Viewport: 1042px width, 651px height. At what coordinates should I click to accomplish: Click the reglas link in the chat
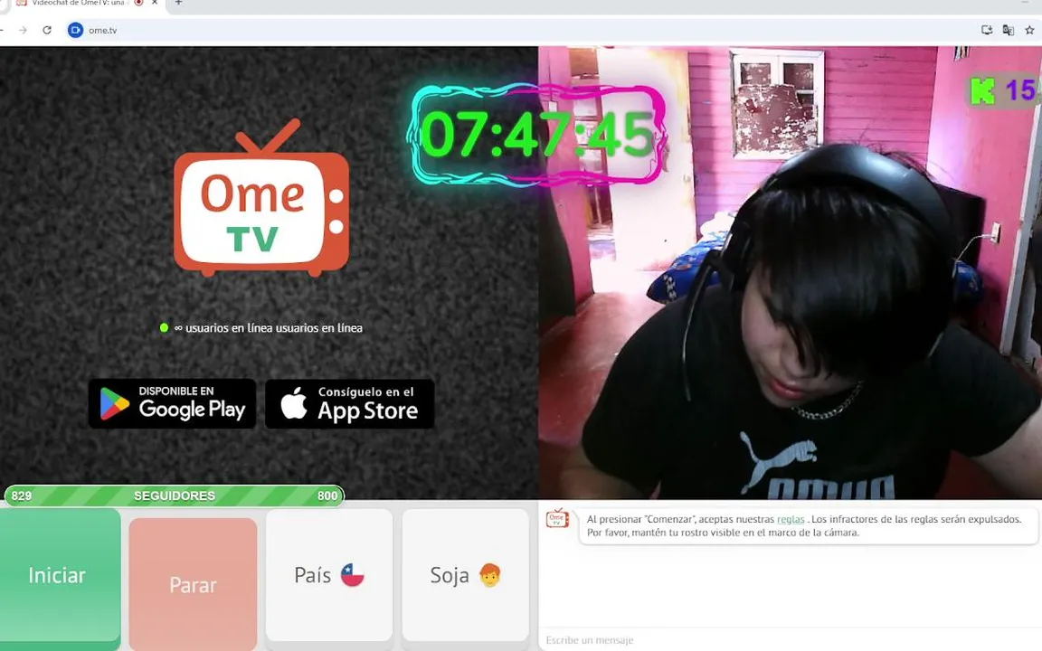(791, 520)
